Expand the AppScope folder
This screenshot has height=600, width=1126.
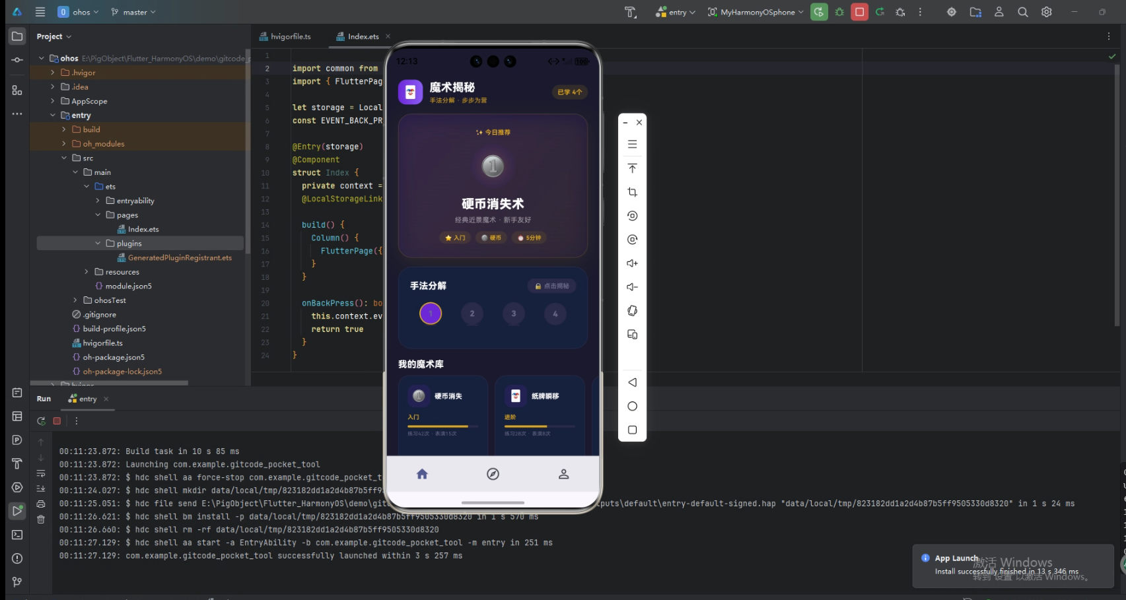click(x=53, y=101)
